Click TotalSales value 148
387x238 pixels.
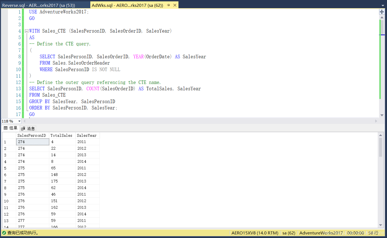[62, 175]
